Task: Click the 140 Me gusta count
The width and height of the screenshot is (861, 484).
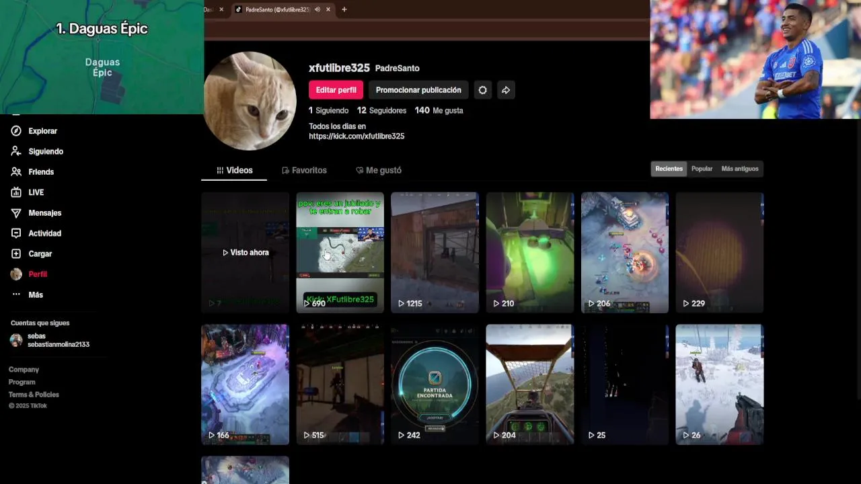Action: [x=439, y=110]
